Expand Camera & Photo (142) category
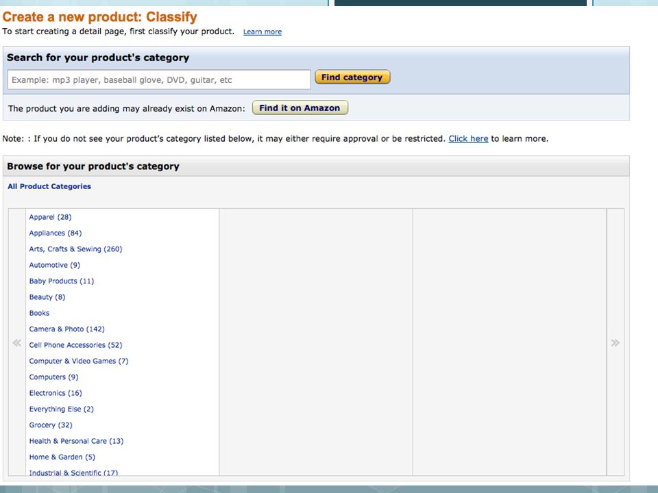This screenshot has height=493, width=658. point(66,329)
